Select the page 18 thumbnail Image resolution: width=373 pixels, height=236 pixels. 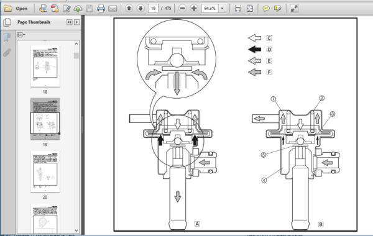pyautogui.click(x=45, y=66)
